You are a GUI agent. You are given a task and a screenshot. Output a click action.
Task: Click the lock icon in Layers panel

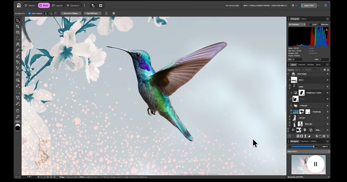click(328, 70)
